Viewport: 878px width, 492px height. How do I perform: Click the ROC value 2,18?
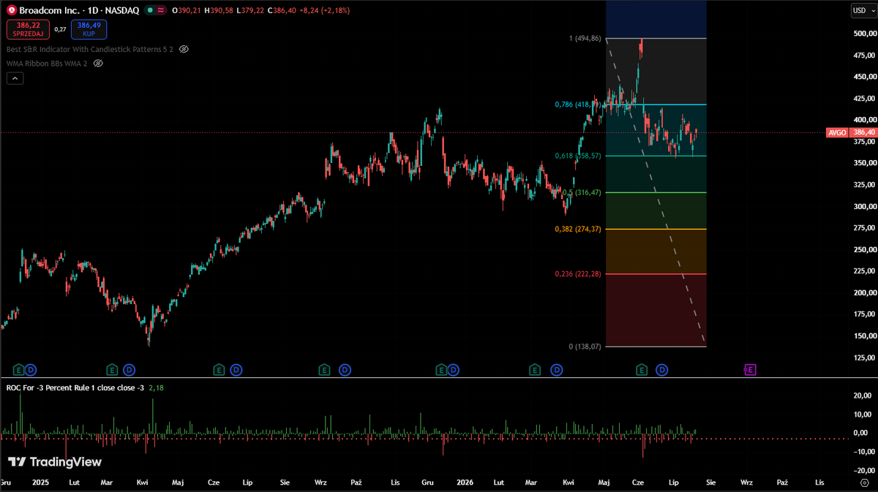click(x=156, y=387)
